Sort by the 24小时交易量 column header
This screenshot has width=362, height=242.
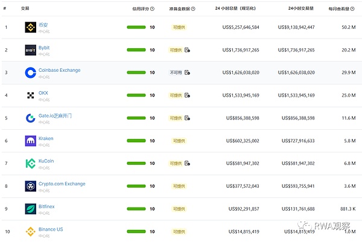(305, 9)
